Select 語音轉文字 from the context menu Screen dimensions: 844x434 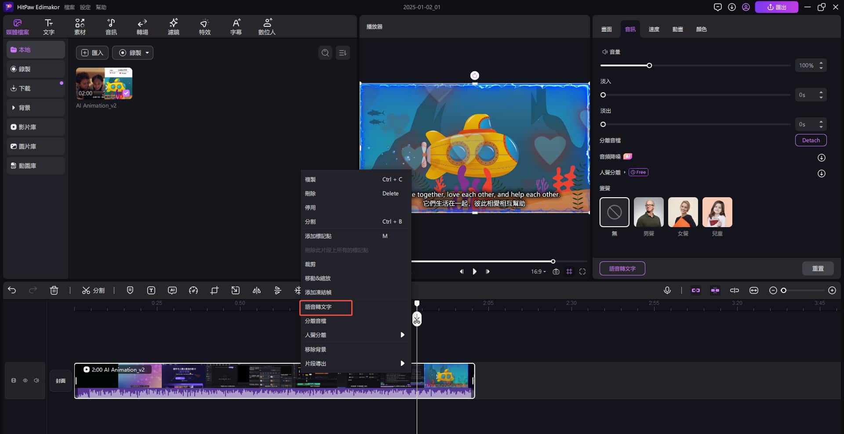click(325, 307)
